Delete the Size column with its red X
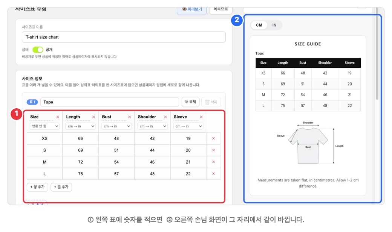392x232 pixels. [58, 117]
